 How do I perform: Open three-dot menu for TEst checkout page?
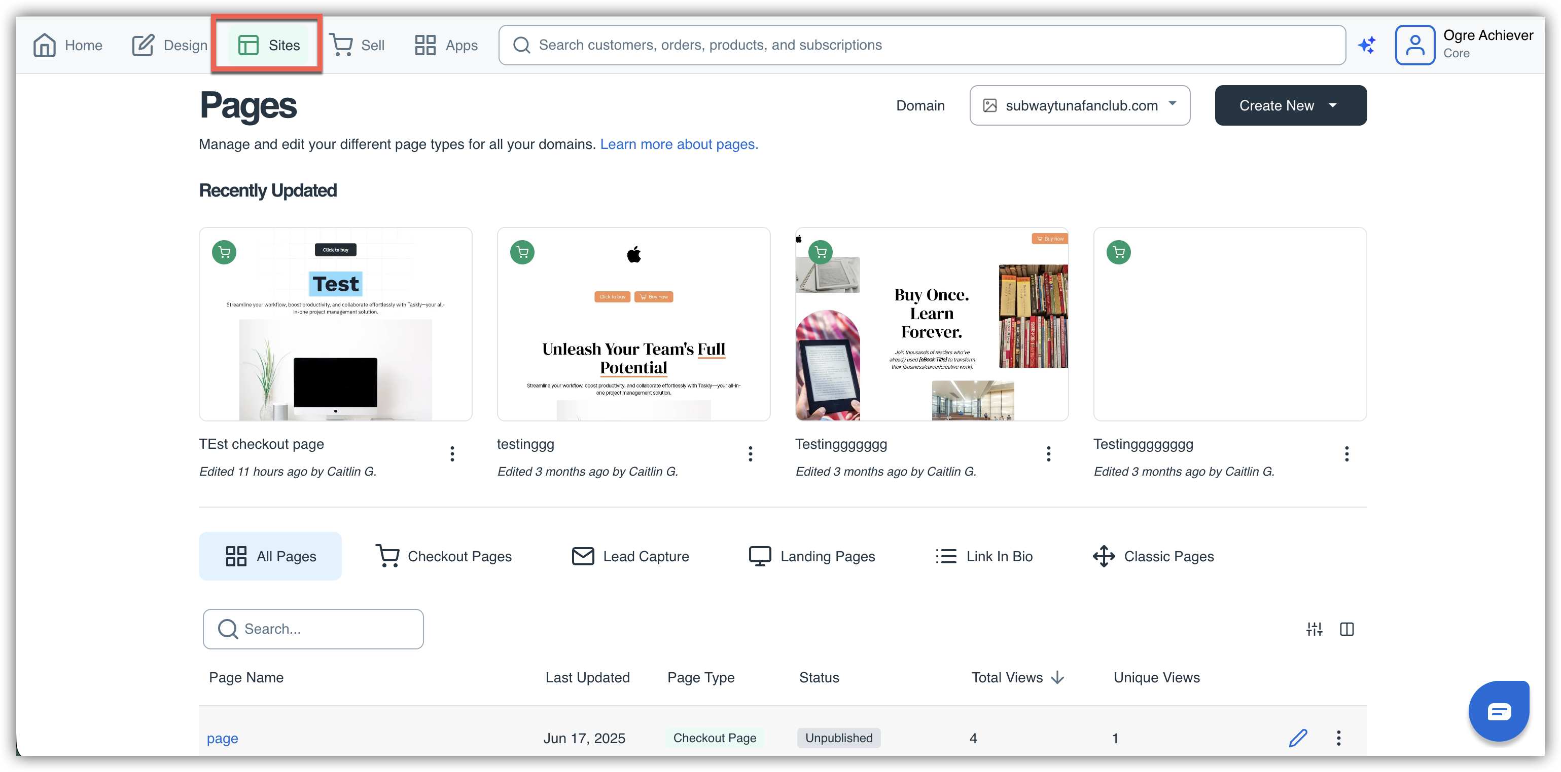point(452,453)
